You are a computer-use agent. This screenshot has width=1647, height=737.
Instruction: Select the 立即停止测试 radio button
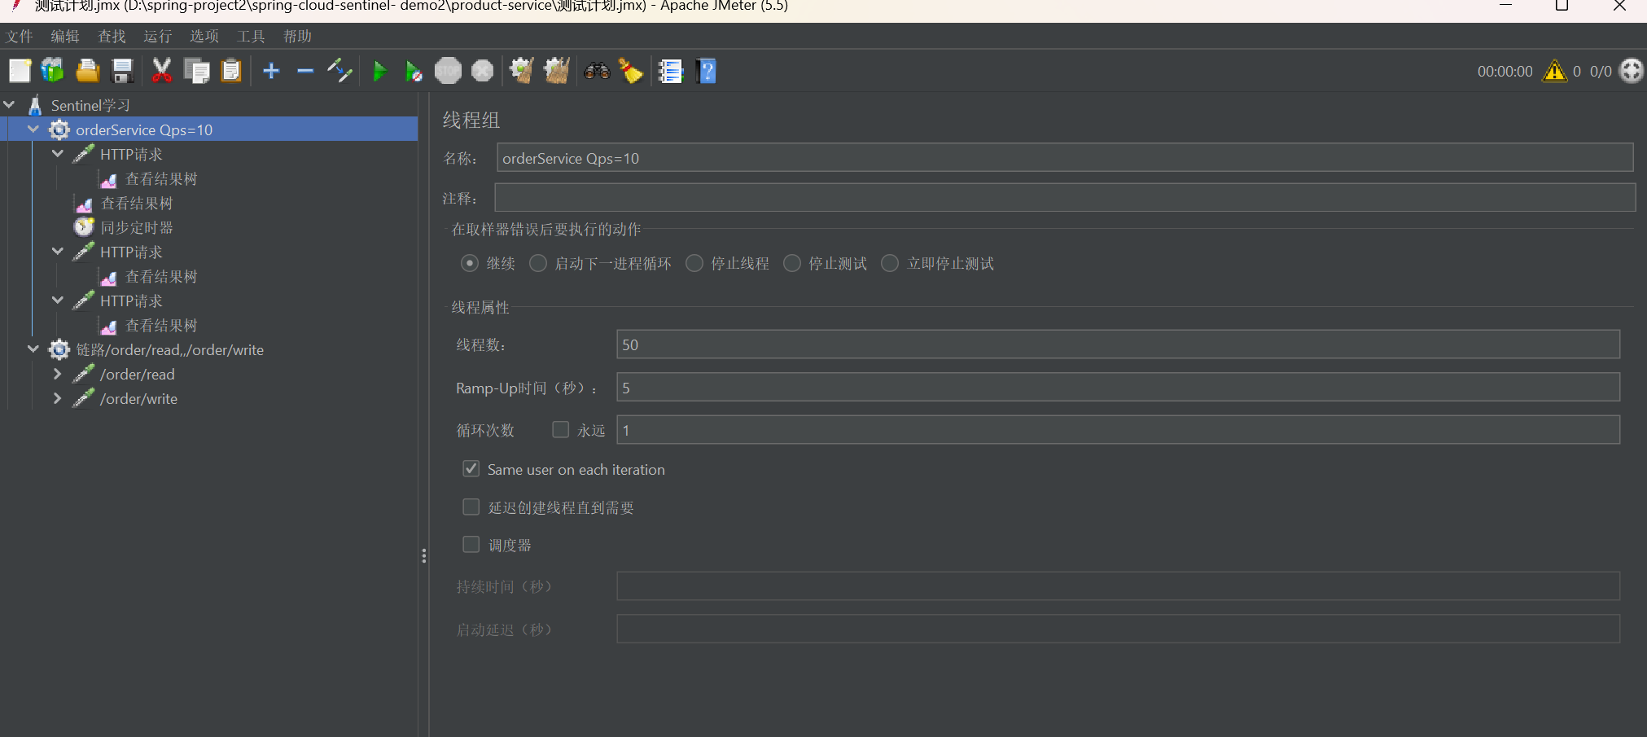[891, 263]
